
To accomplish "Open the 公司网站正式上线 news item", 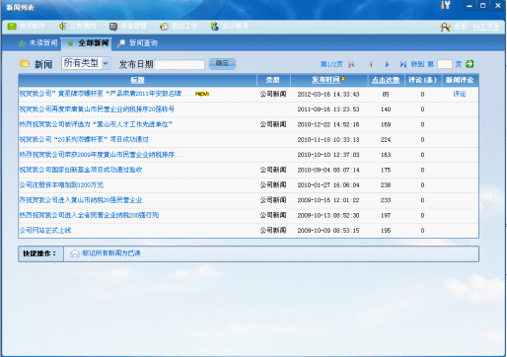I will [45, 231].
